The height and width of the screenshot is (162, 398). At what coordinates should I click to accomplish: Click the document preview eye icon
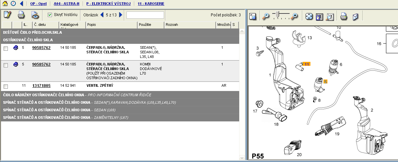35,15
